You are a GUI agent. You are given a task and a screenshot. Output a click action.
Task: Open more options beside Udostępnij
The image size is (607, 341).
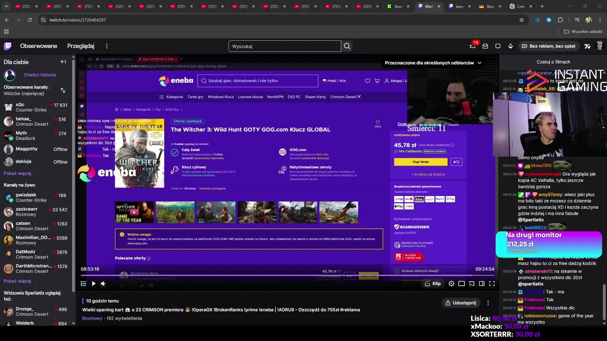[x=488, y=303]
